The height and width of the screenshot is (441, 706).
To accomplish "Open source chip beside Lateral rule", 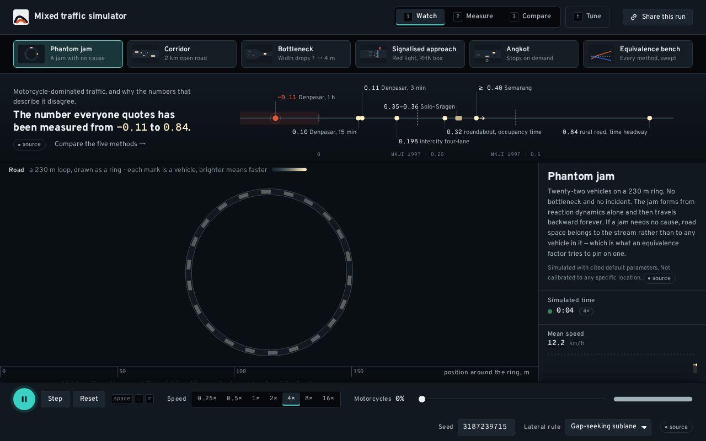I will click(676, 427).
